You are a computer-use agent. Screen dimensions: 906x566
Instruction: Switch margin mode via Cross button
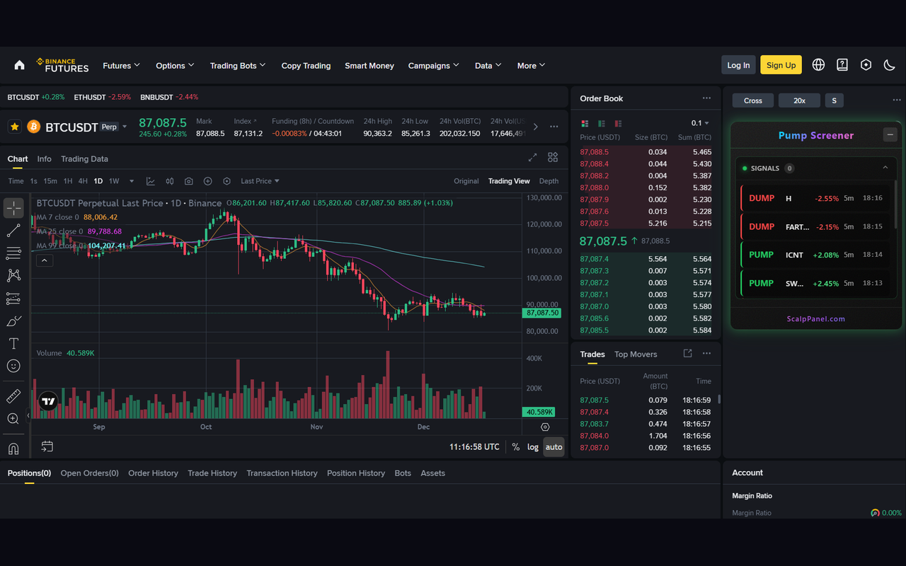[753, 100]
